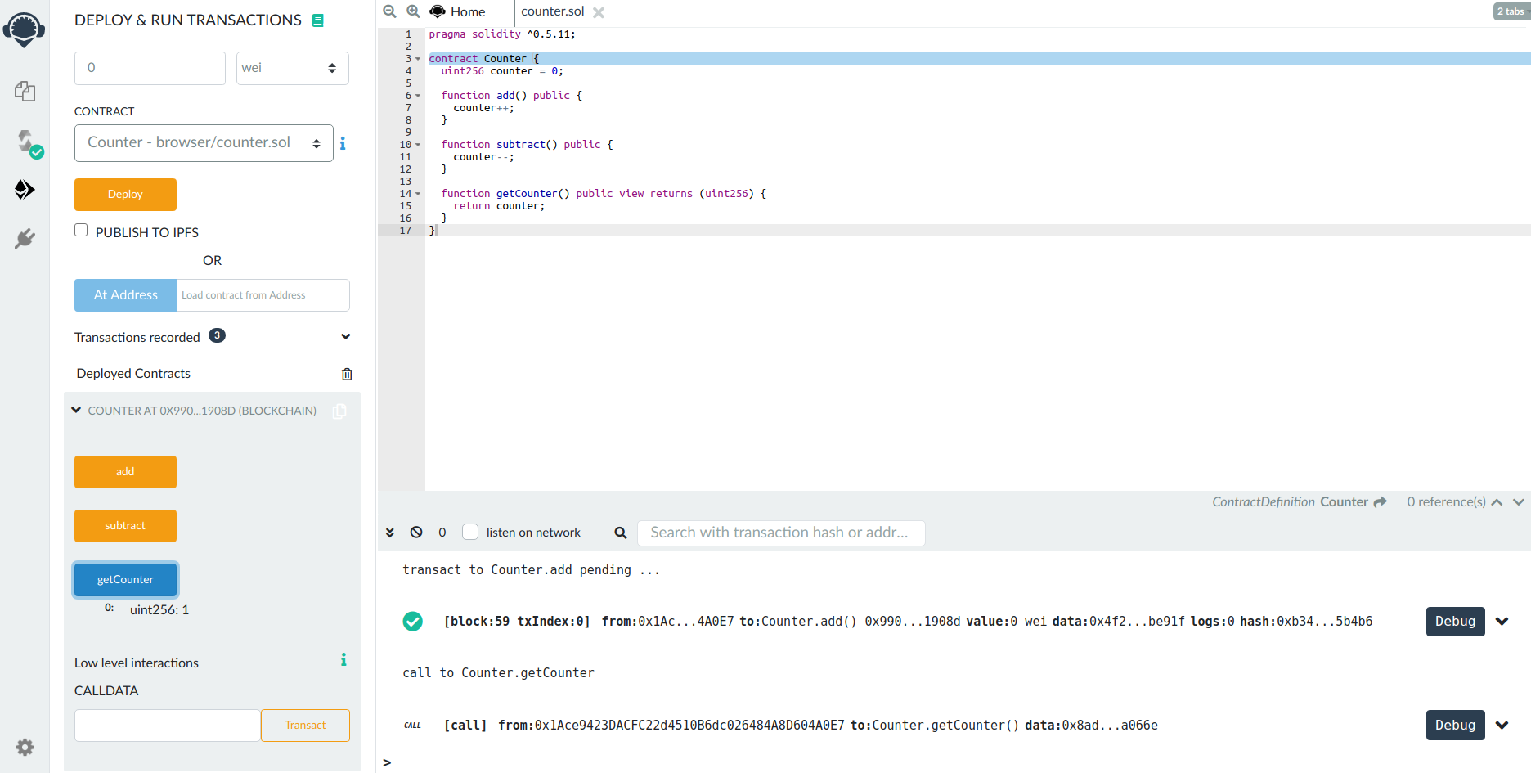
Task: Copy the deployed Counter contract address
Action: point(339,411)
